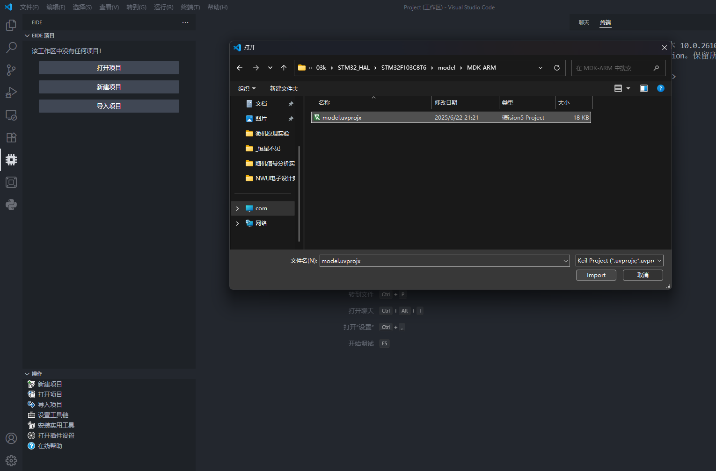This screenshot has width=716, height=471.
Task: Click the MDK-ARM search field
Action: (x=619, y=68)
